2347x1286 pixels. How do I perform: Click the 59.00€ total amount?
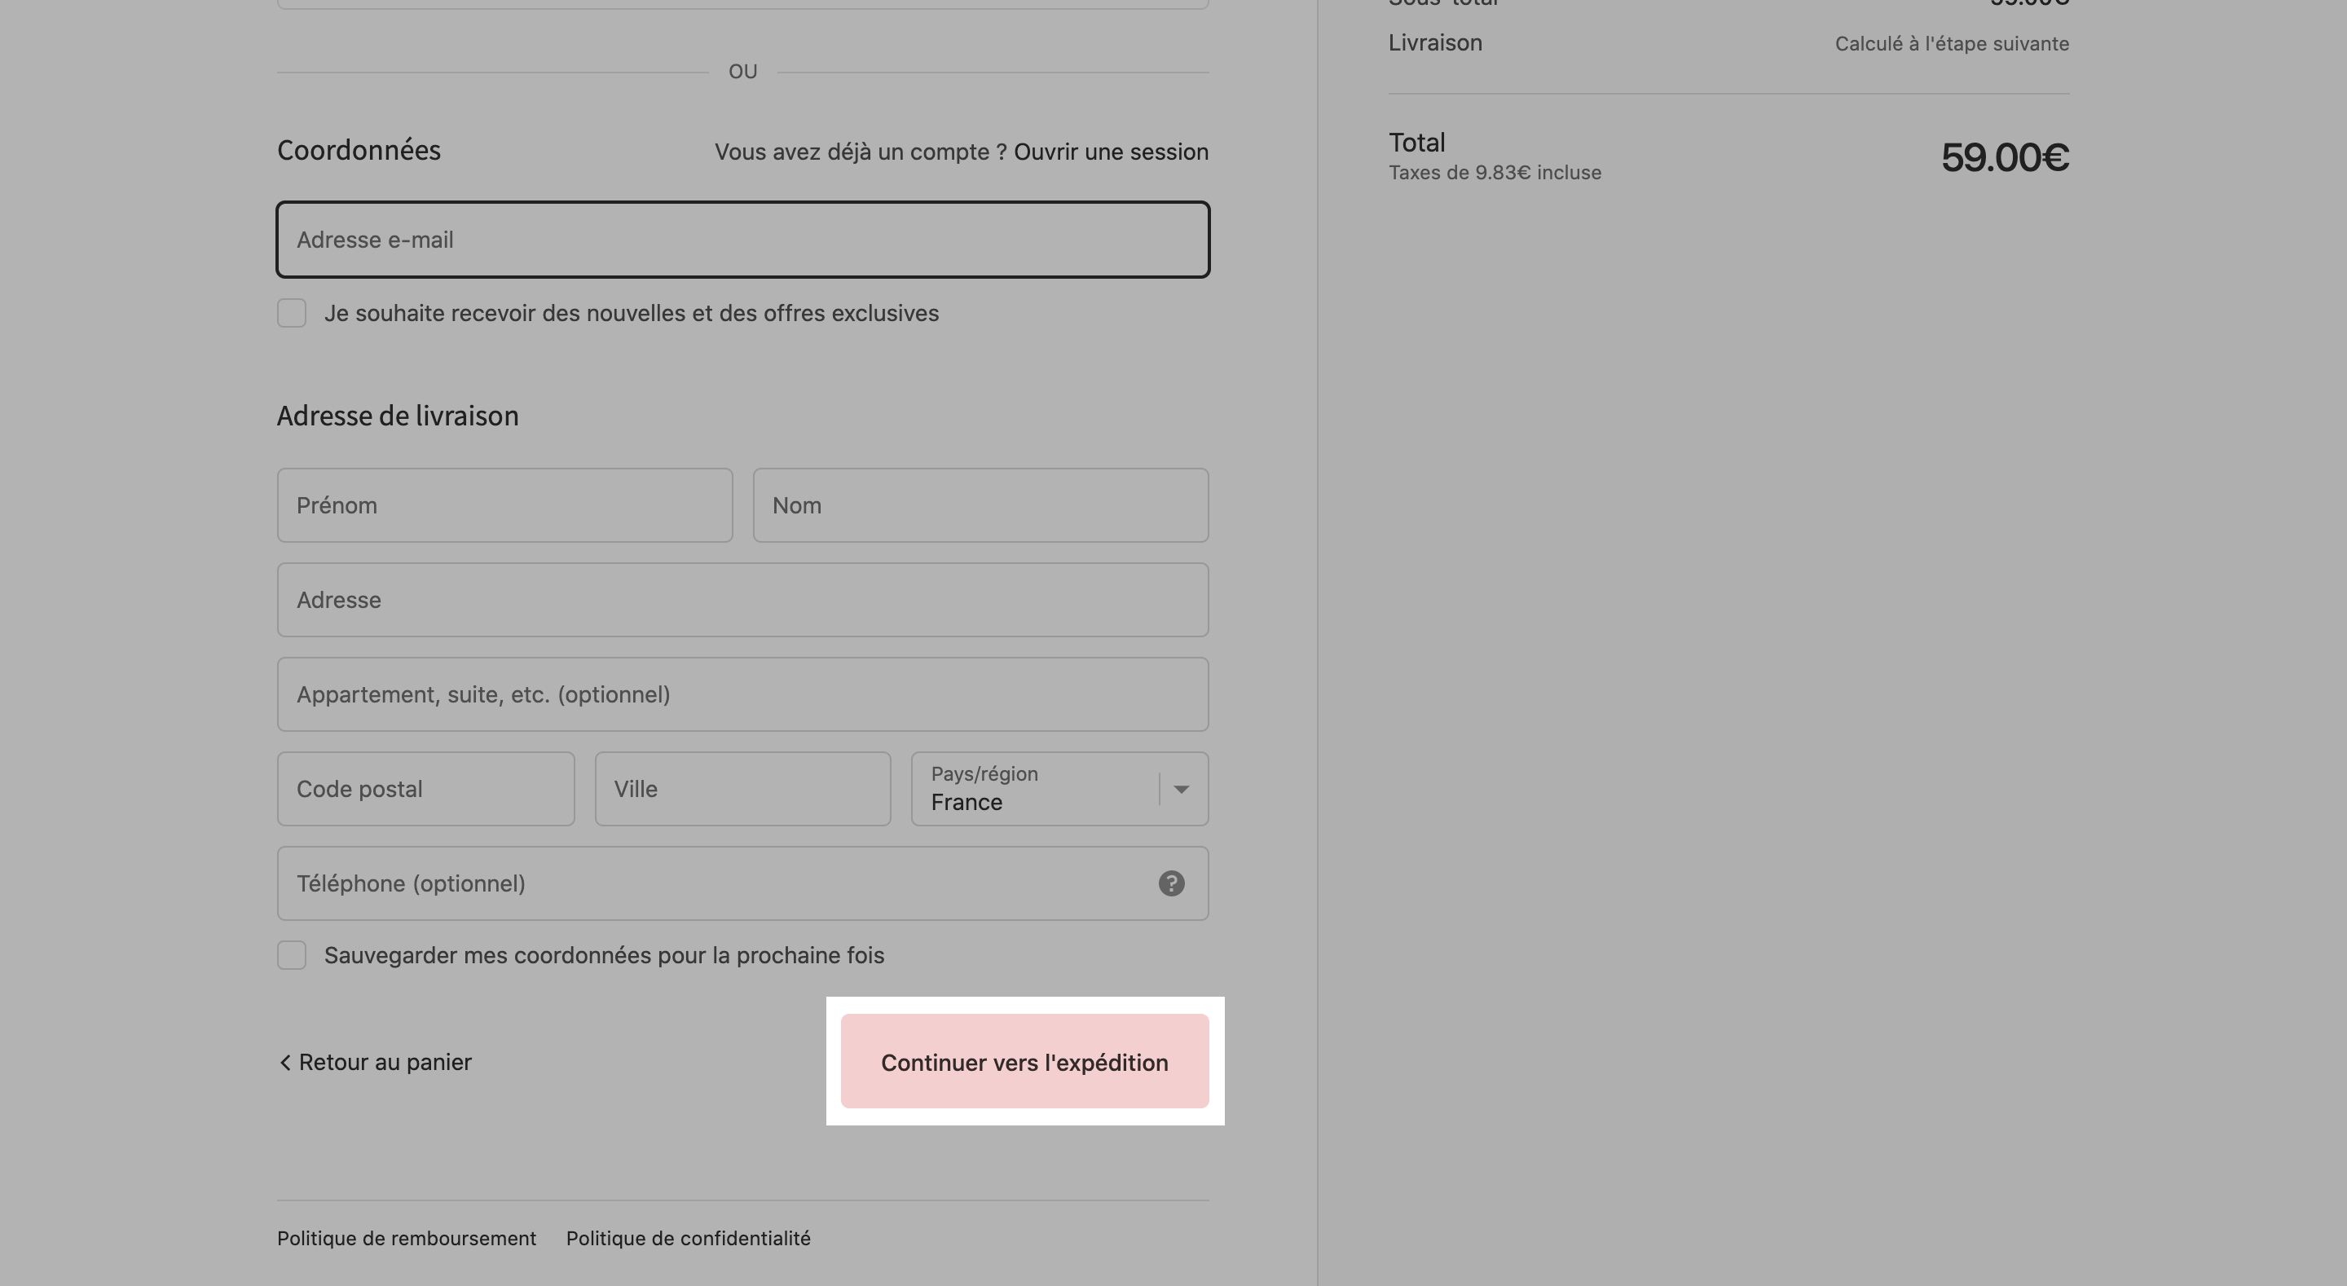(x=2005, y=157)
